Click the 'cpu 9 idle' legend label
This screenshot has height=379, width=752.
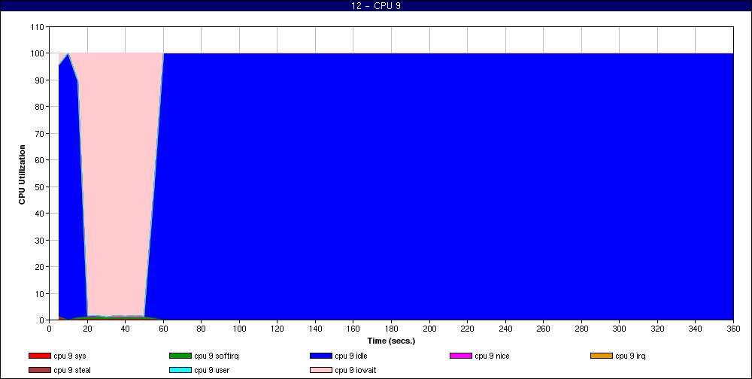[351, 356]
